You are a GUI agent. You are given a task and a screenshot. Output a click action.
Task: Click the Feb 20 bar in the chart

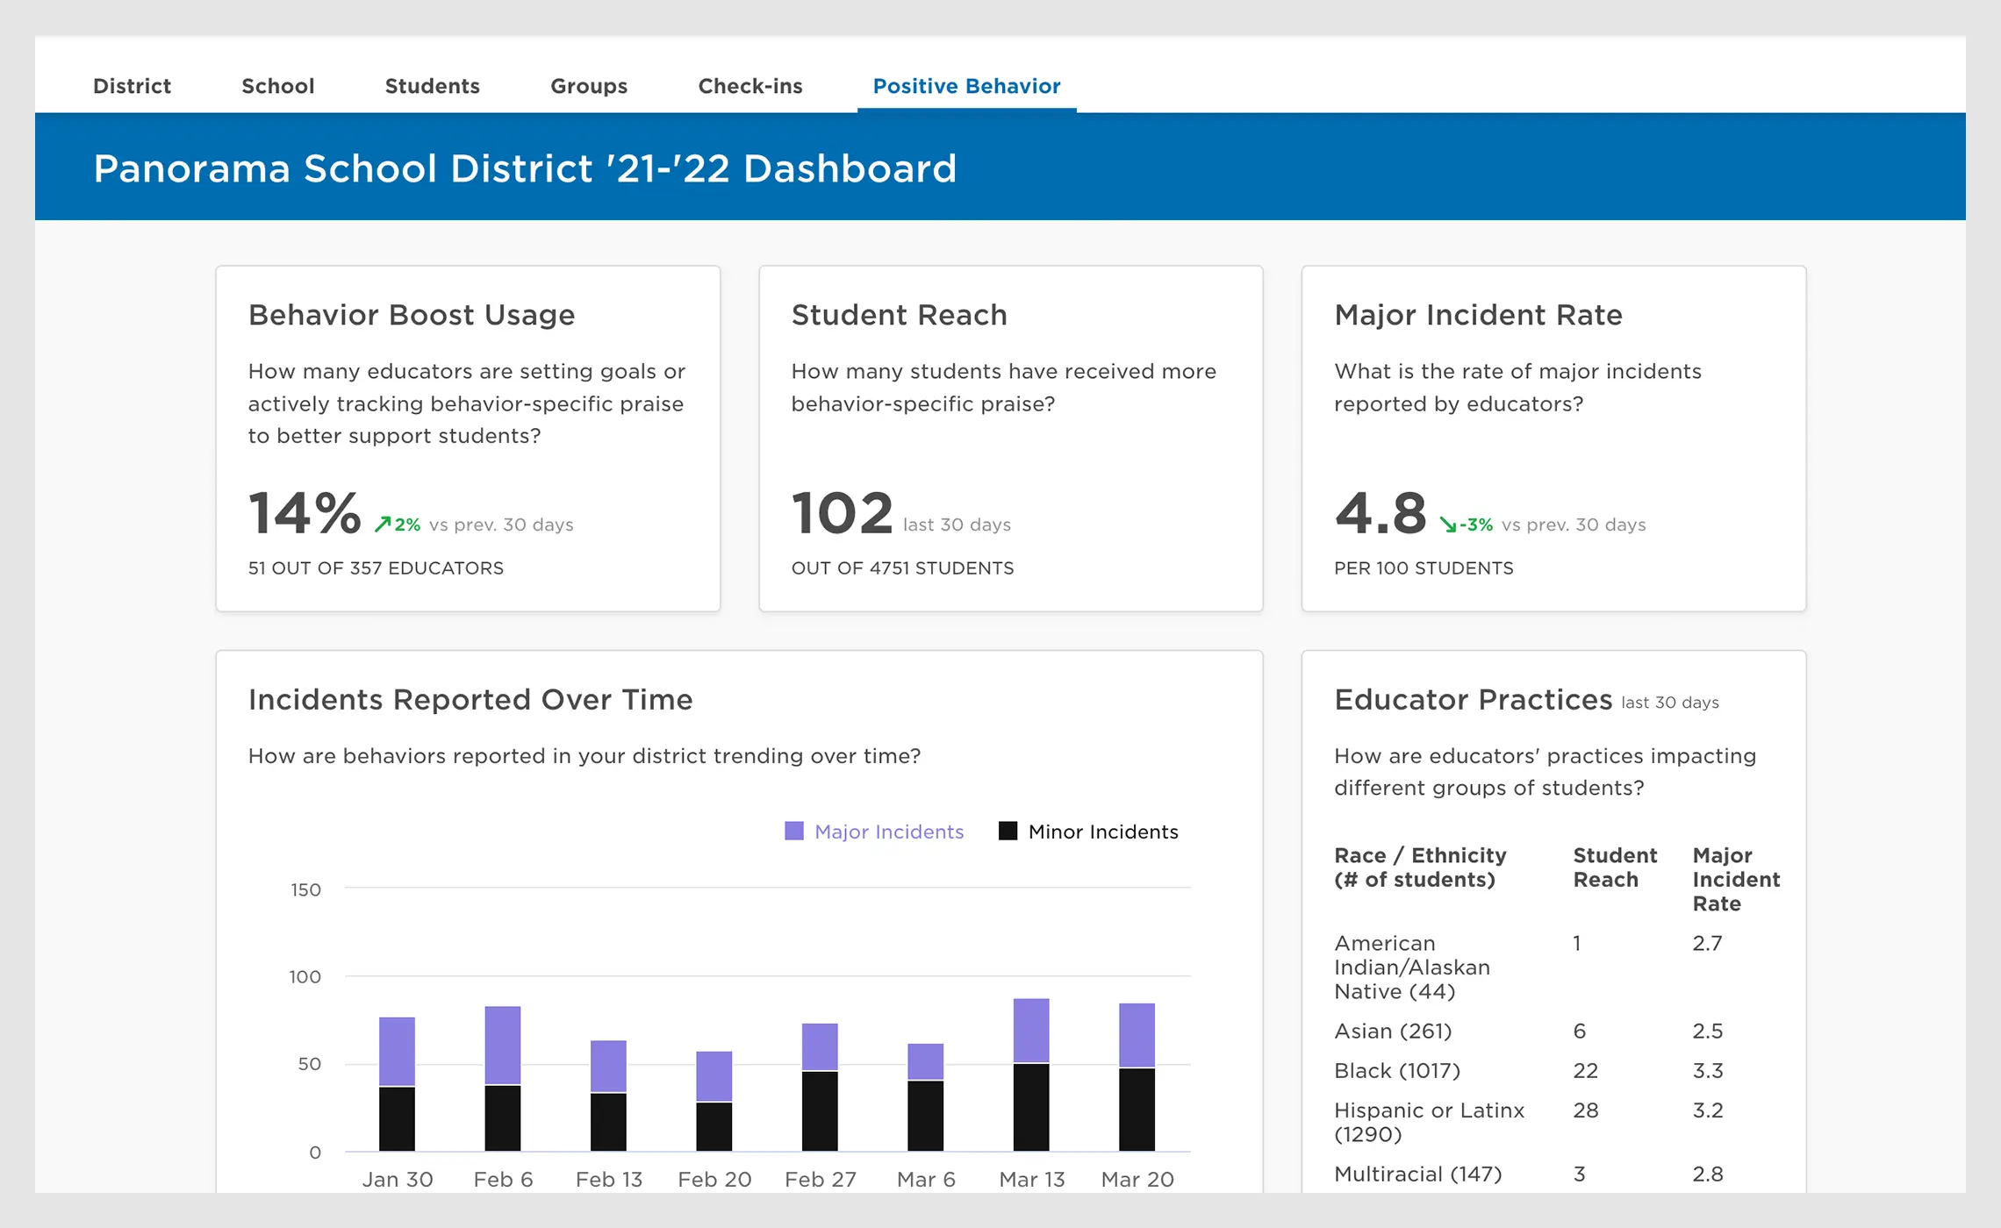tap(714, 1101)
